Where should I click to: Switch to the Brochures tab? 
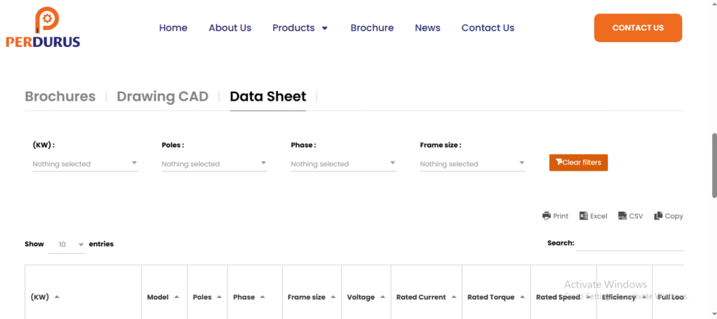[x=60, y=97]
